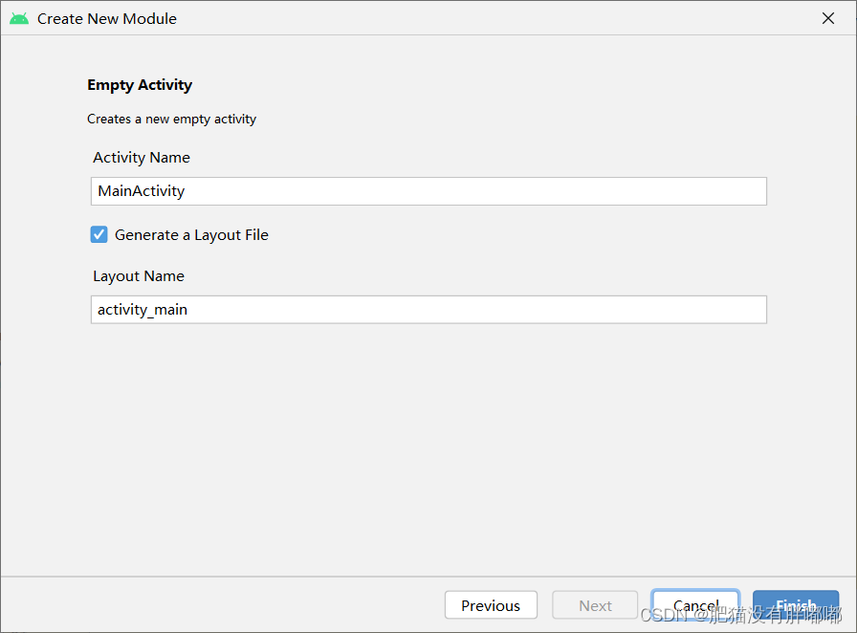Click the Activity Name label
Image resolution: width=857 pixels, height=633 pixels.
141,157
